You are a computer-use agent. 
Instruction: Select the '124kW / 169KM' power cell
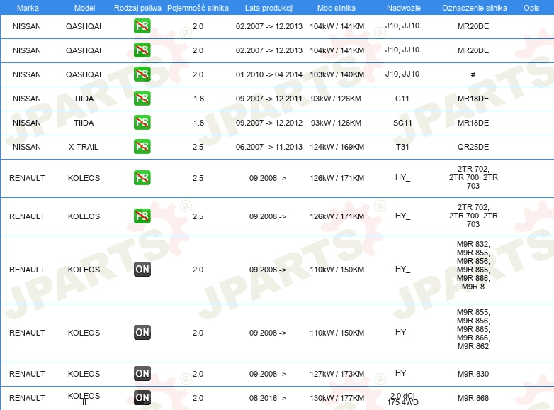(x=337, y=147)
